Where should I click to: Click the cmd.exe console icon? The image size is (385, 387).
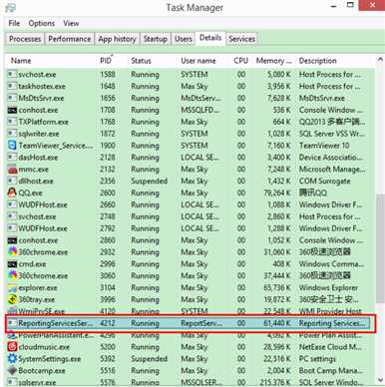point(12,264)
